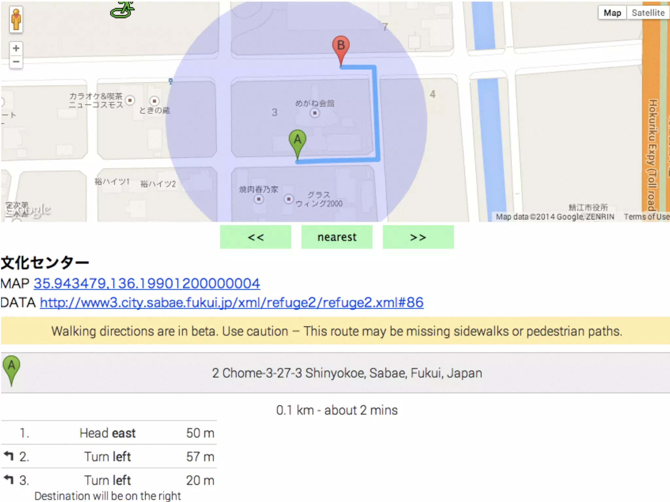This screenshot has height=502, width=670.
Task: Switch to Satellite map view
Action: pos(648,13)
